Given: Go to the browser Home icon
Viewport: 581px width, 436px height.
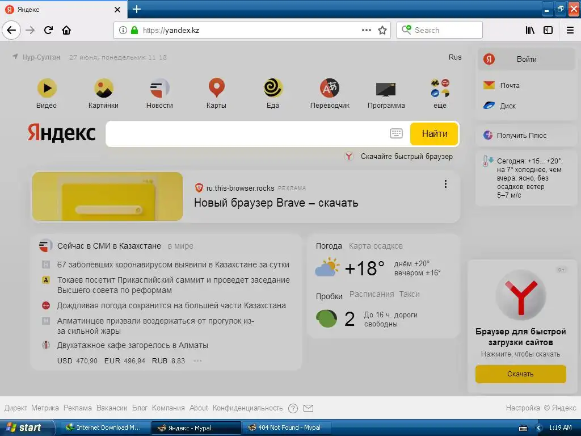Looking at the screenshot, I should (x=66, y=30).
